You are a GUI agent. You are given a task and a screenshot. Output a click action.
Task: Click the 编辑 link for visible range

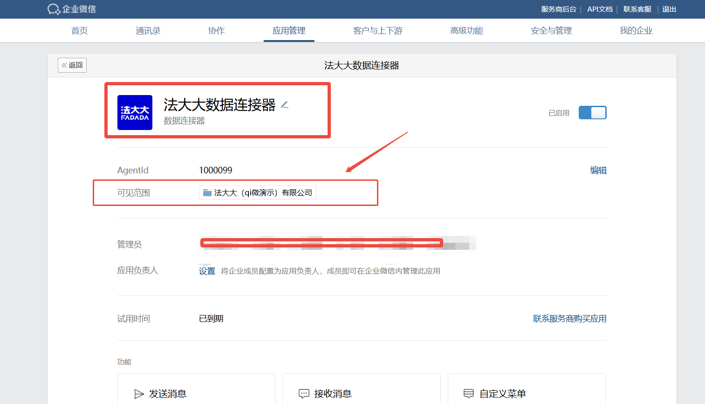tap(598, 170)
